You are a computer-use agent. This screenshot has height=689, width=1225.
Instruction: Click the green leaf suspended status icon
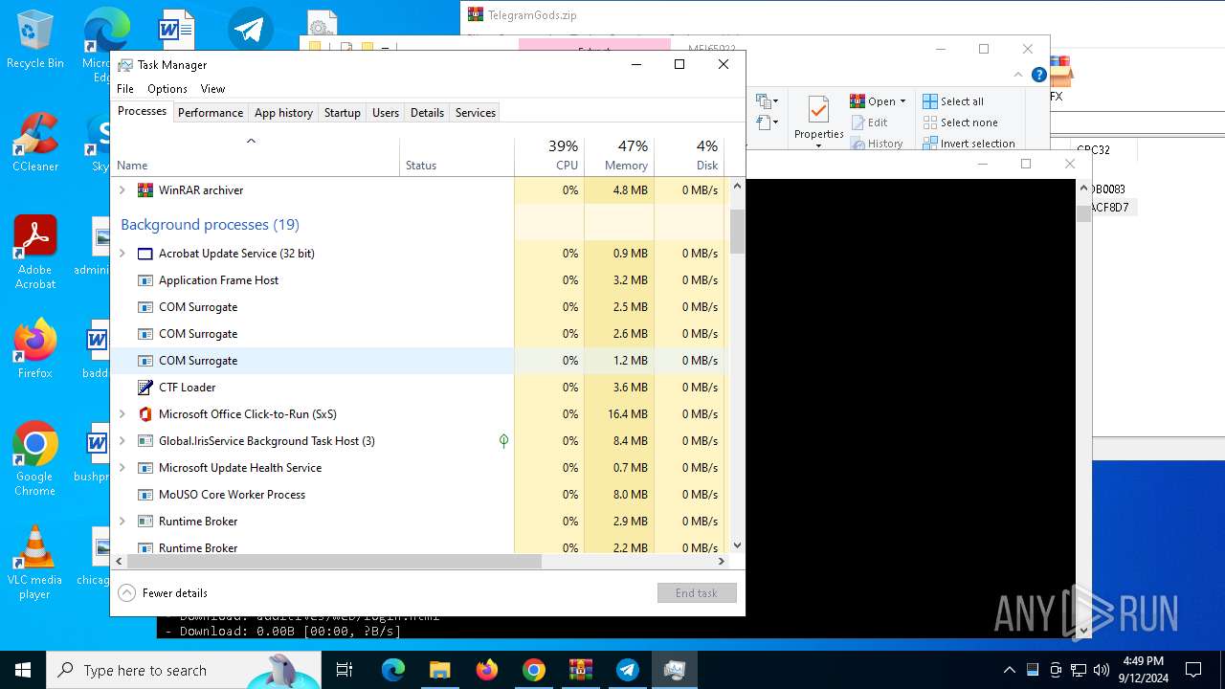[x=503, y=441]
